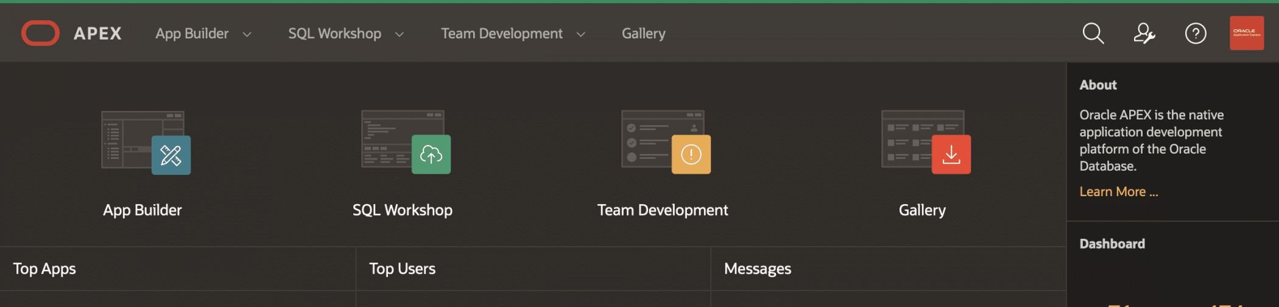
Task: Click the Top Apps heading
Action: [x=44, y=269]
